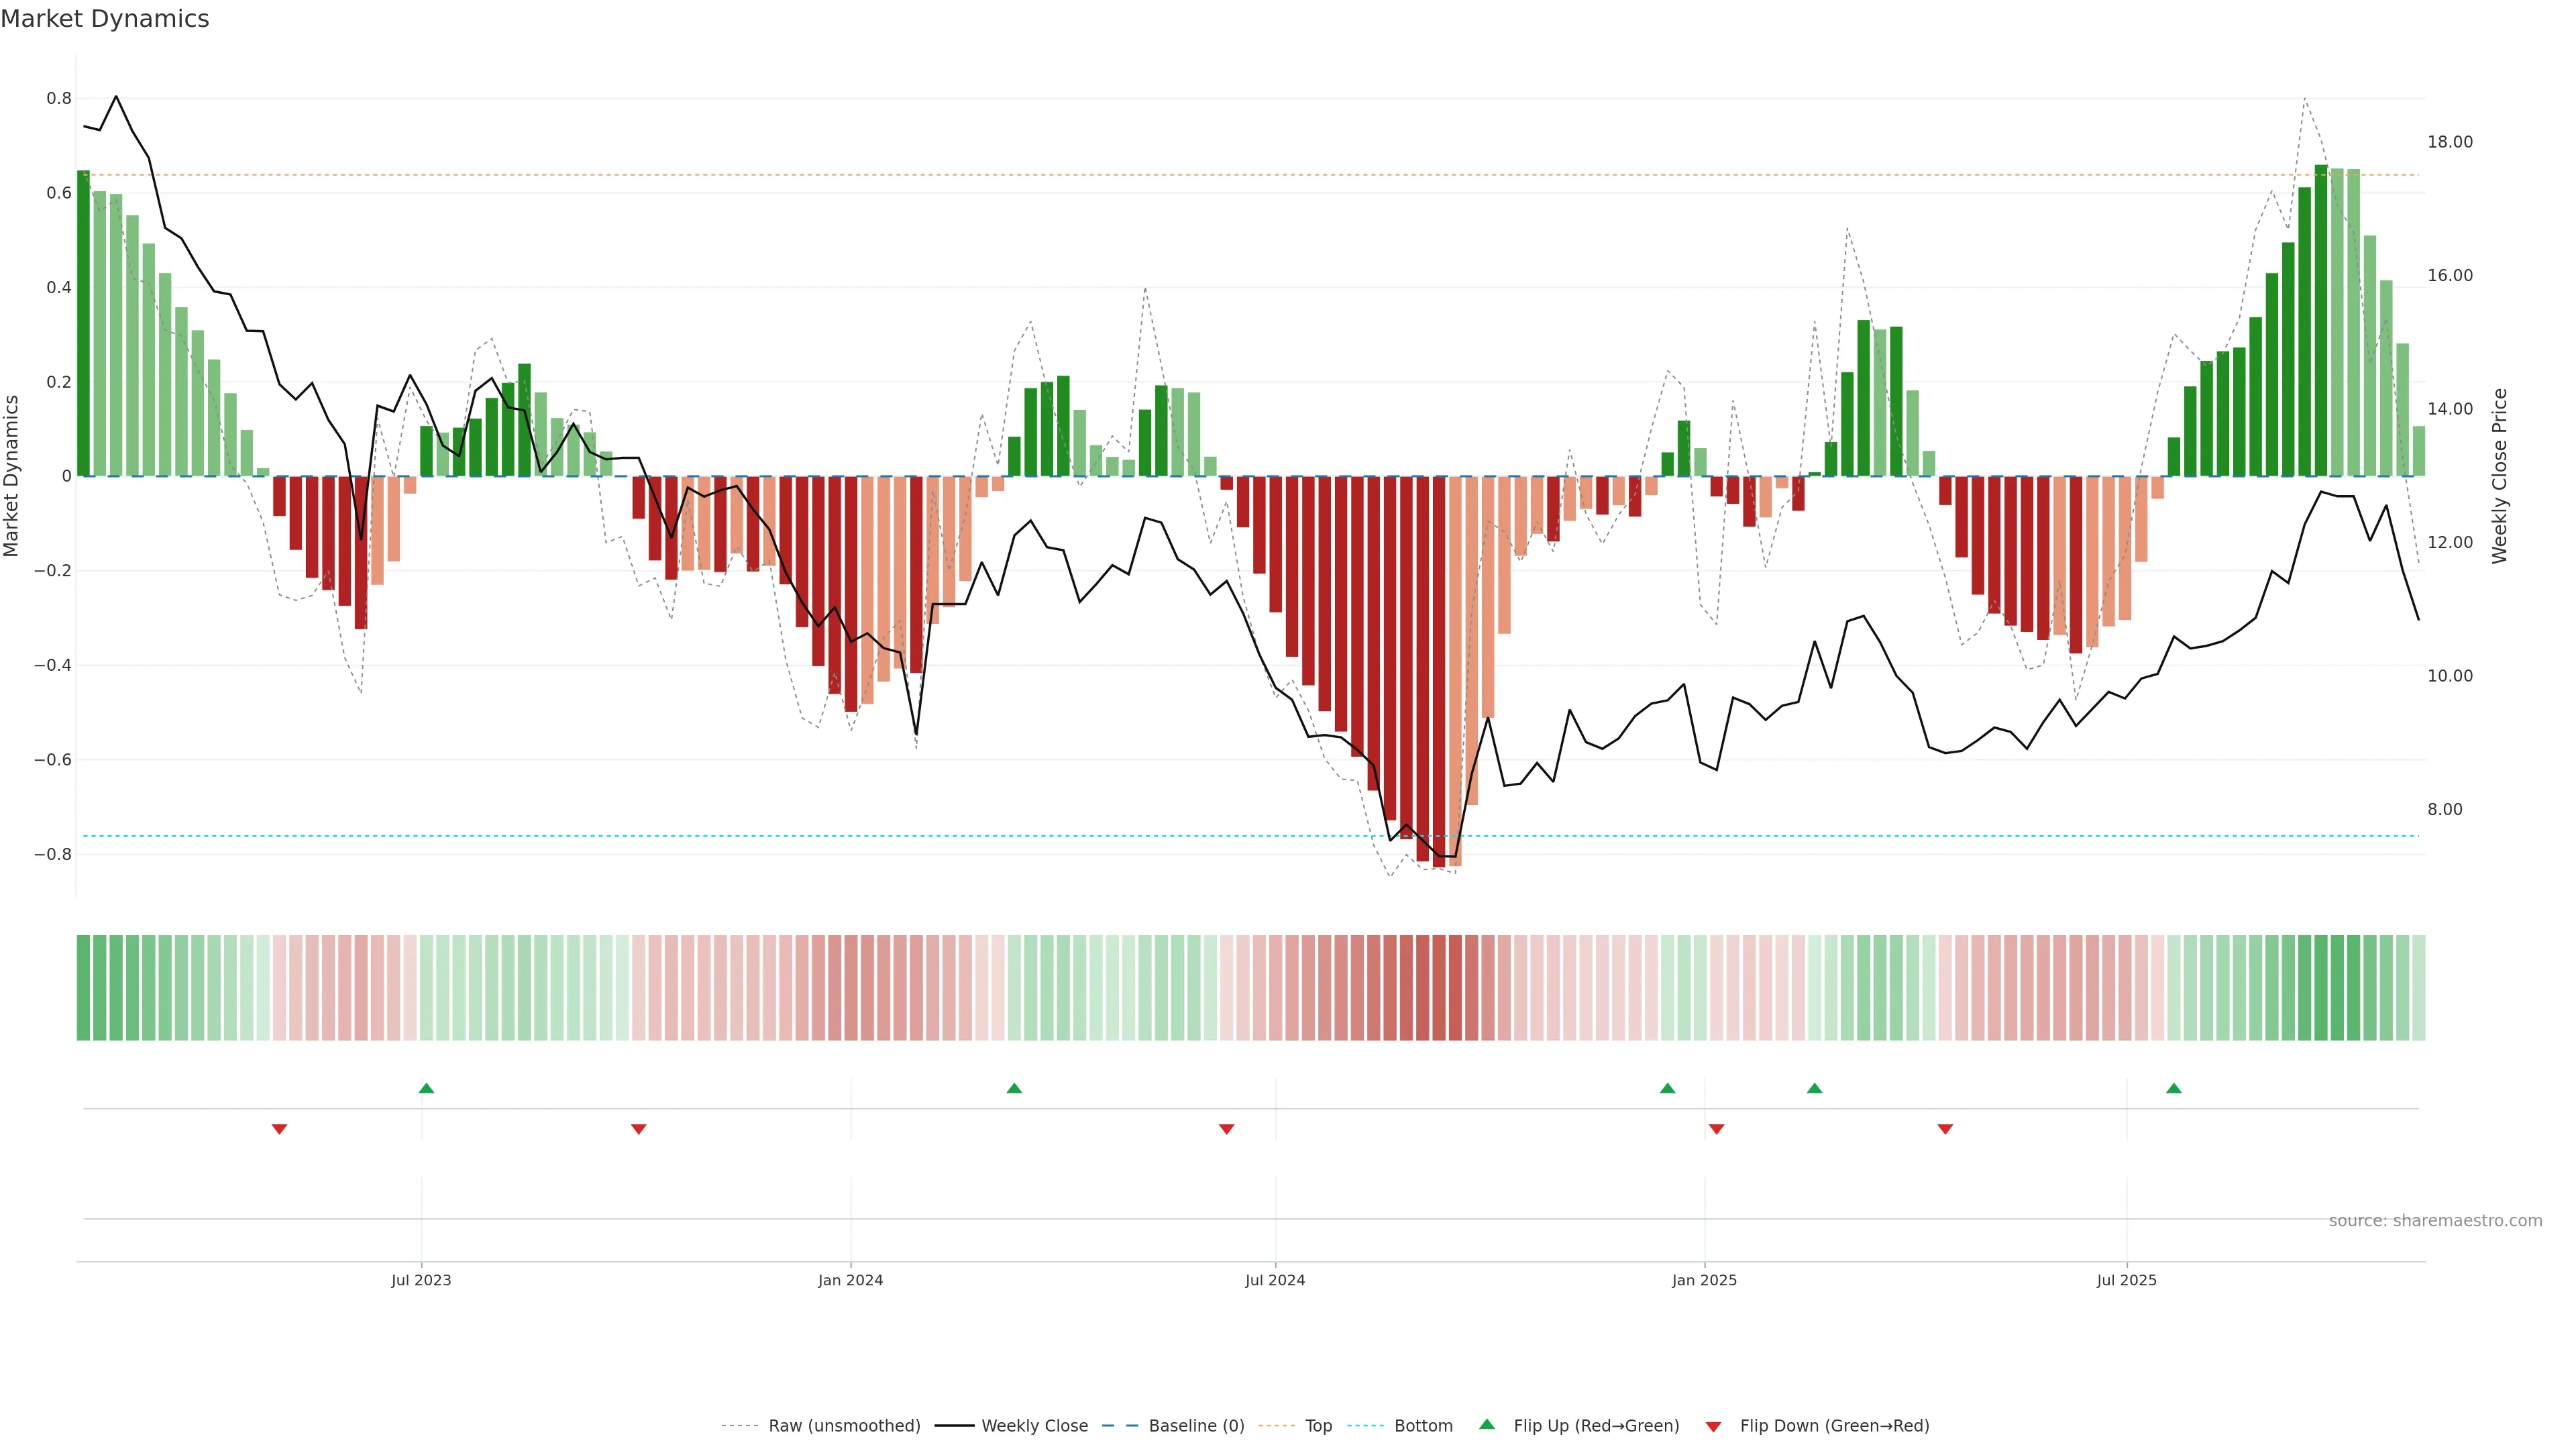Image resolution: width=2576 pixels, height=1449 pixels.
Task: Click the Flip Down marker just after Jan 2025
Action: coord(1716,1129)
